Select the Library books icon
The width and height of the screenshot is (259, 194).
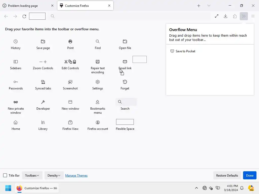[x=43, y=123]
